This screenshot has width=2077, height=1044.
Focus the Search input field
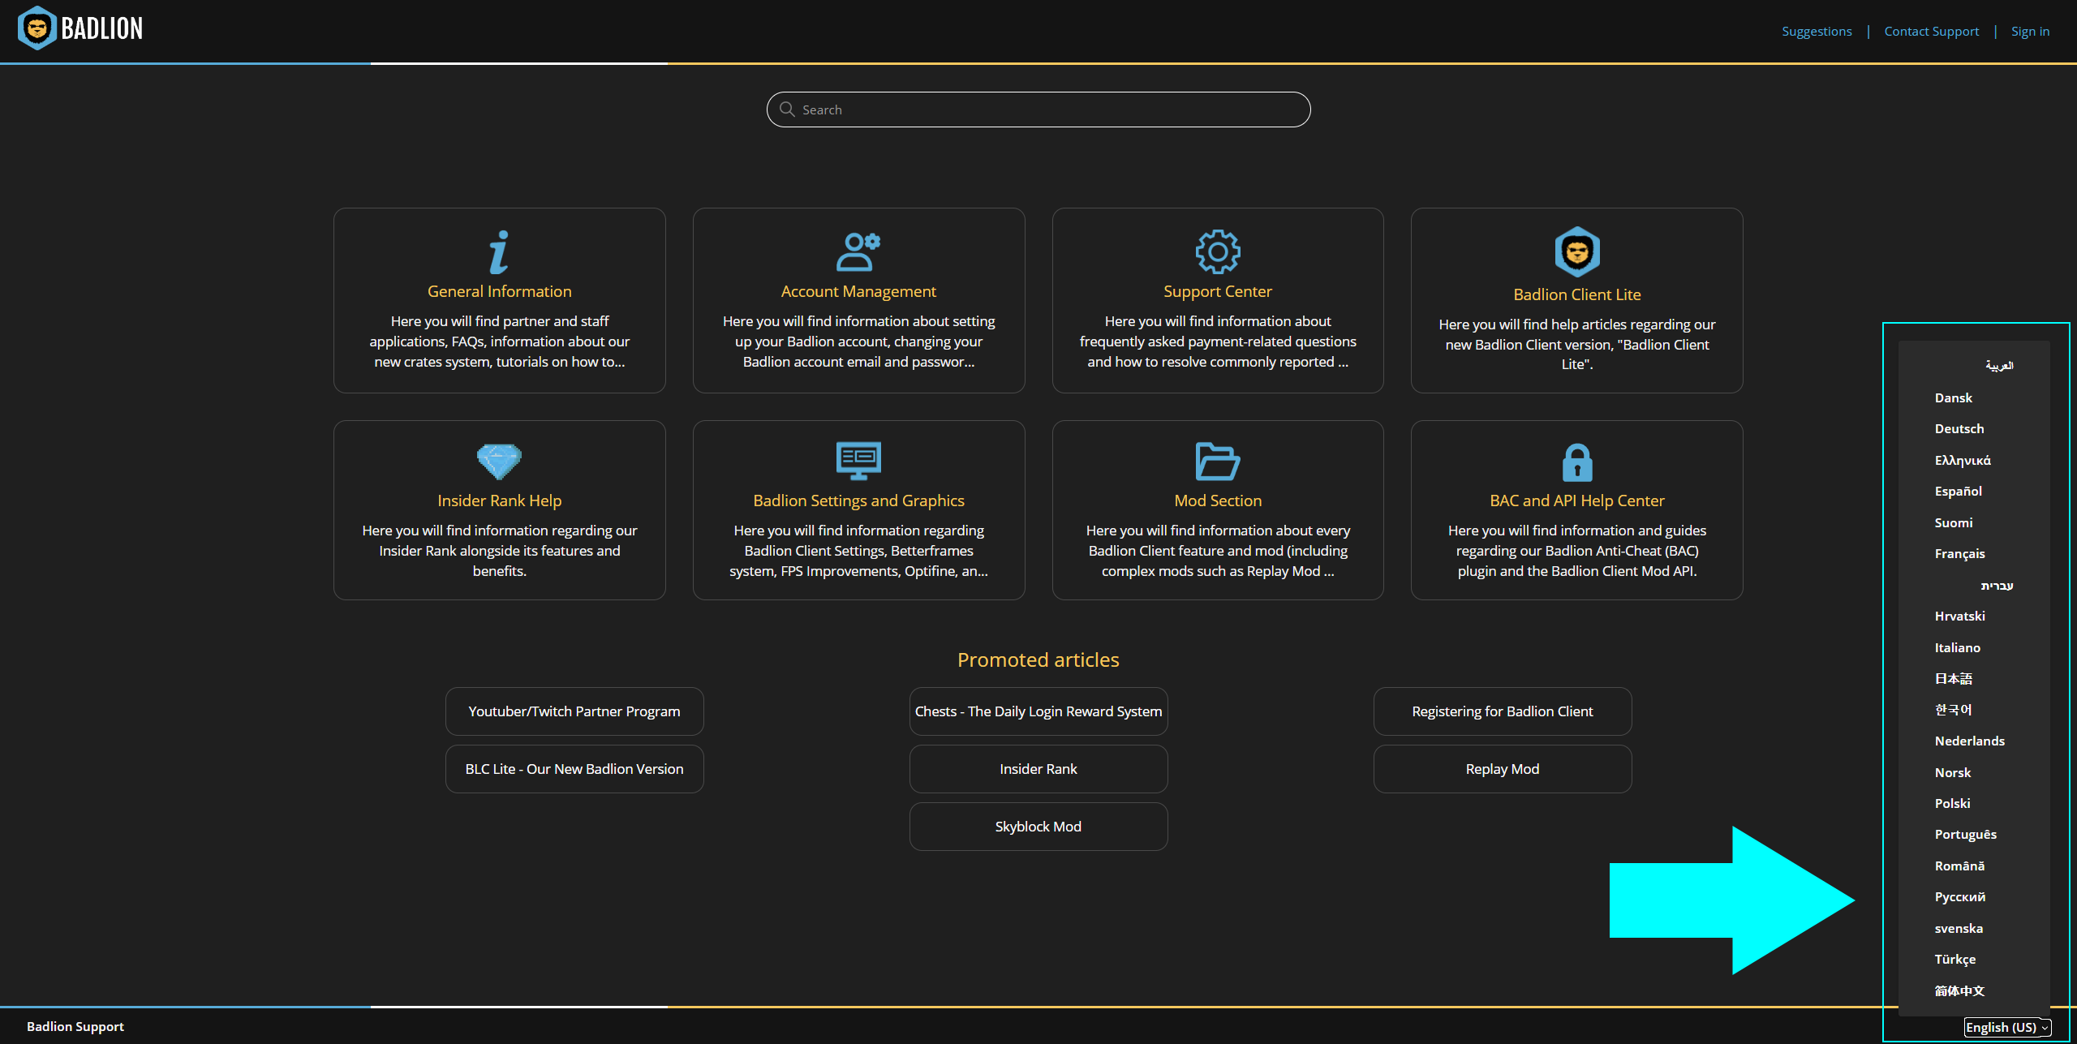[1038, 110]
